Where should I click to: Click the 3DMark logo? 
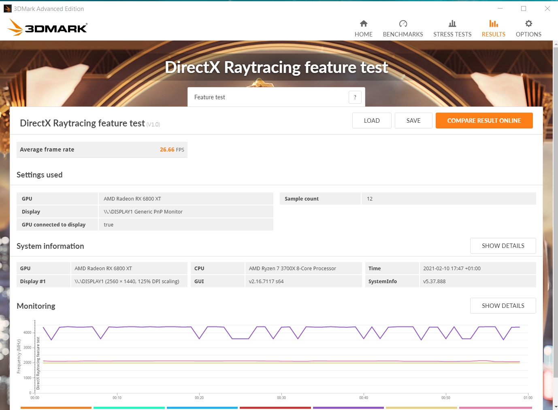tap(47, 27)
